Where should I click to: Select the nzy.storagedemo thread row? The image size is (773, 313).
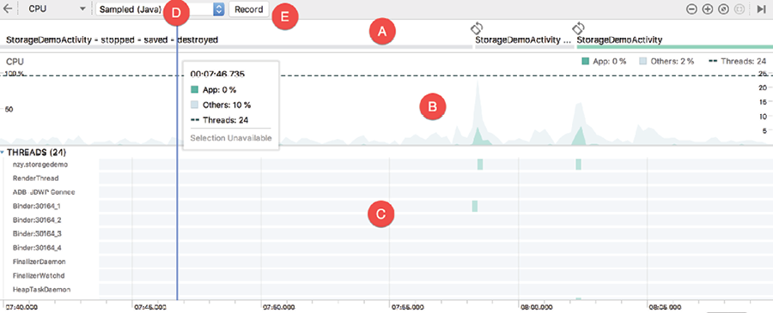(386, 165)
